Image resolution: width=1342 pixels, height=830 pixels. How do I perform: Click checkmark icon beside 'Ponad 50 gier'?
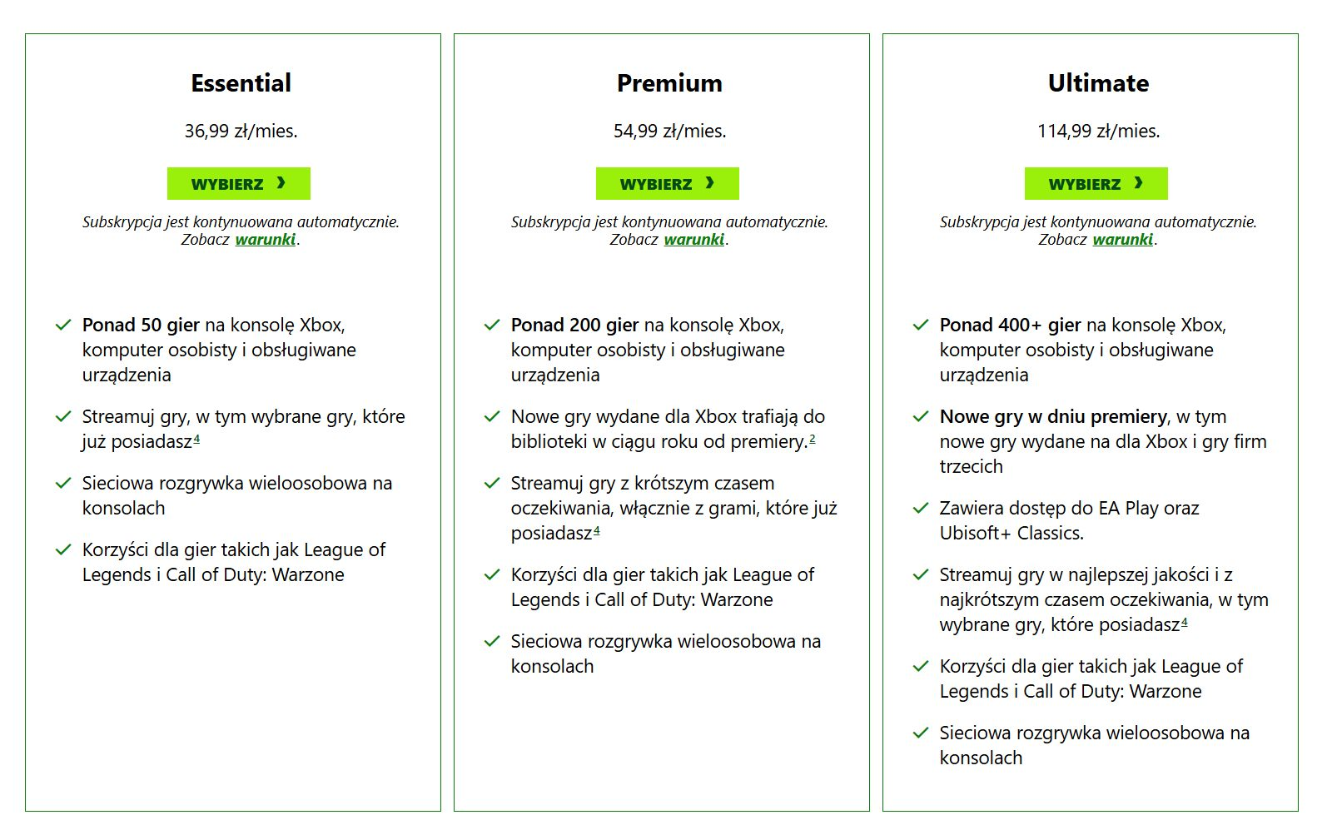tap(63, 325)
